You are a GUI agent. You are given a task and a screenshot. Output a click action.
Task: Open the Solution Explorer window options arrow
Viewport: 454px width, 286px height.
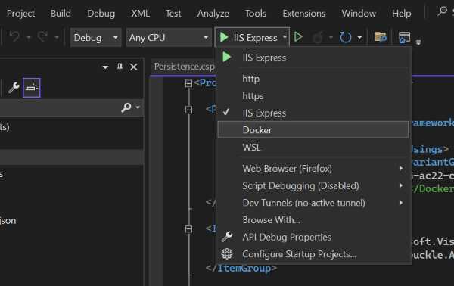105,67
